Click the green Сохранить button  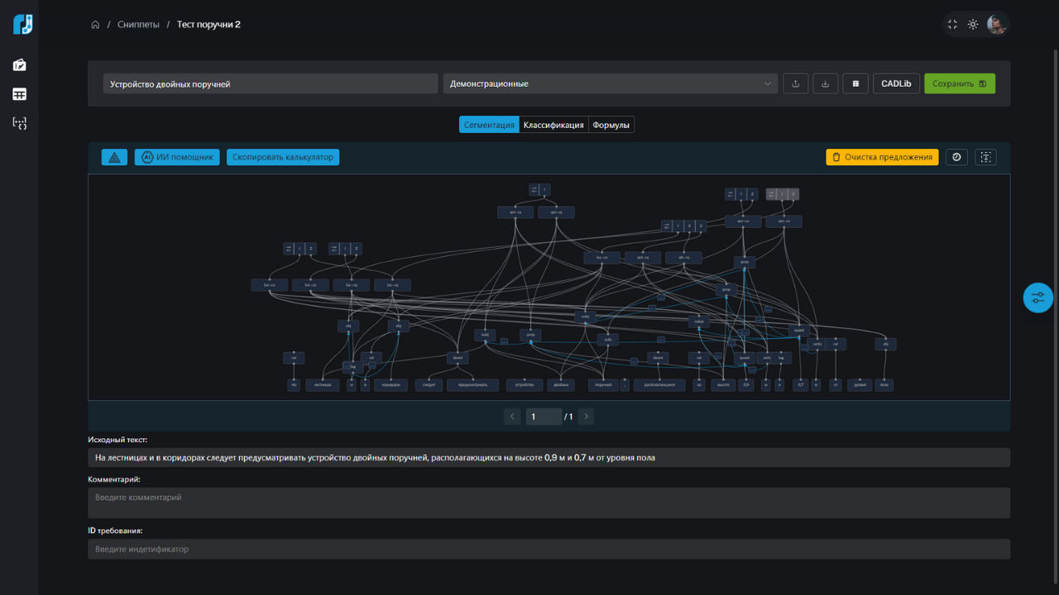(959, 83)
